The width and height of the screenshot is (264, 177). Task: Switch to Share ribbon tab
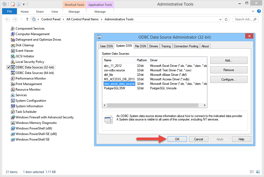(x=40, y=12)
